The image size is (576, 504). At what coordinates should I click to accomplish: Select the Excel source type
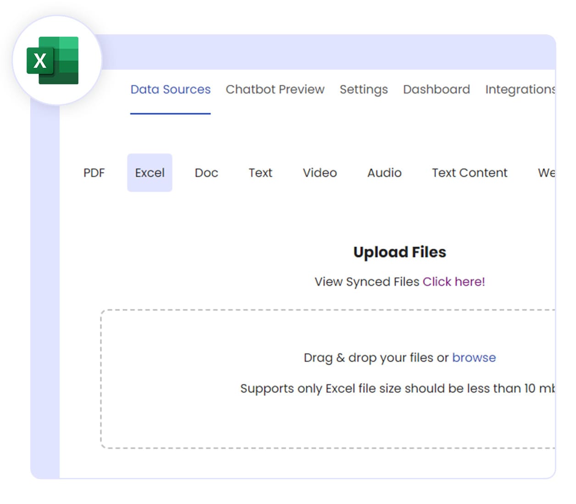pyautogui.click(x=150, y=173)
